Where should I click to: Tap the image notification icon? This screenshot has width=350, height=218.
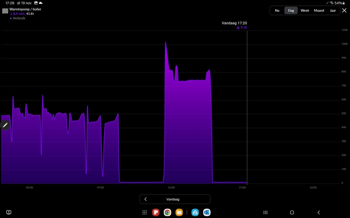click(x=36, y=3)
